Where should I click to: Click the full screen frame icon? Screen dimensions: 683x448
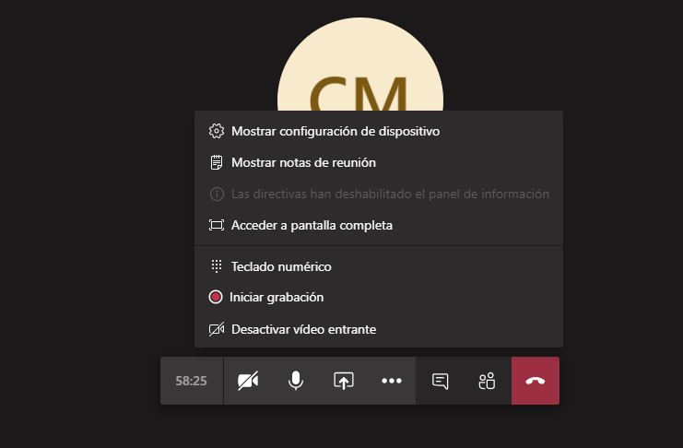click(x=217, y=225)
